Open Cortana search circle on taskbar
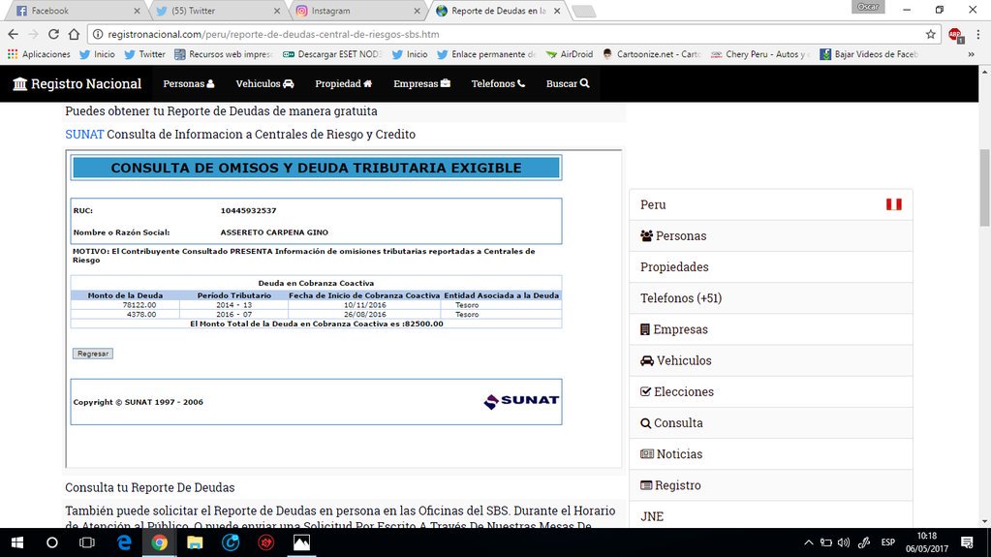 [51, 542]
